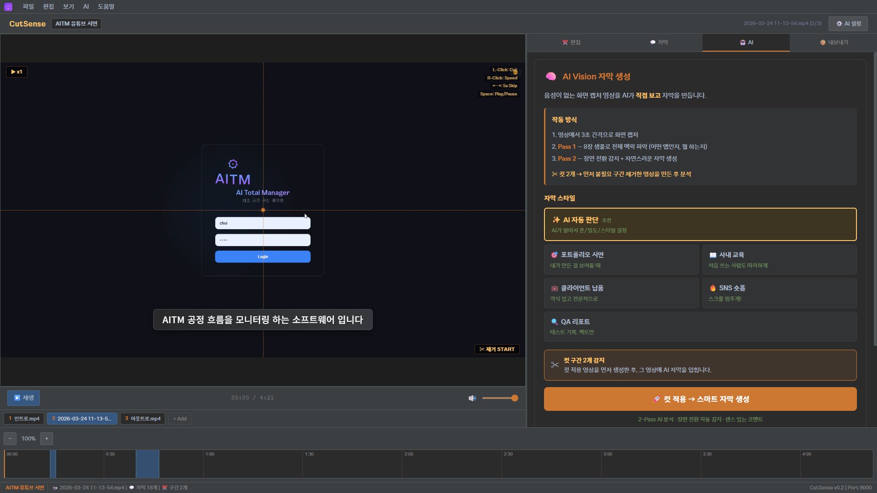Viewport: 877px width, 493px height.
Task: Click the second cut segment on timeline
Action: click(148, 464)
